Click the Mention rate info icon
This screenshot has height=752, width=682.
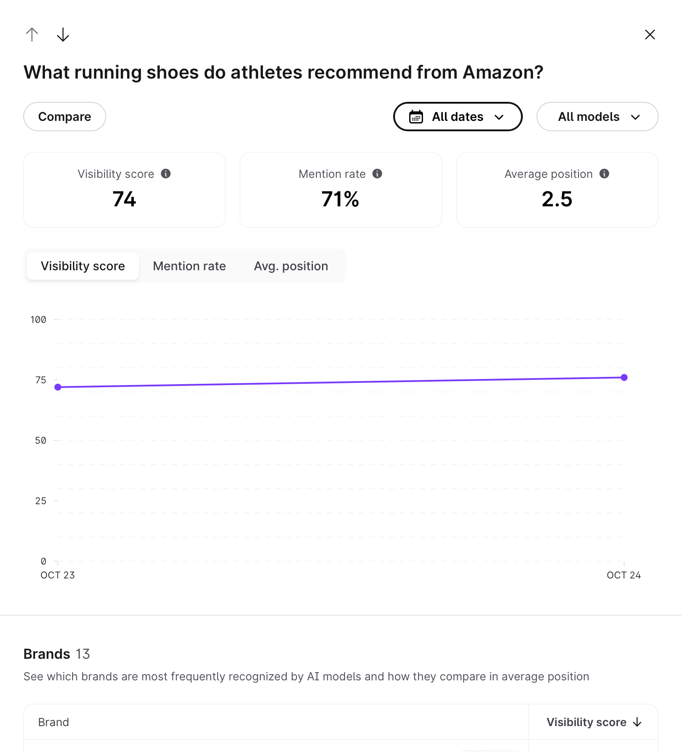click(377, 174)
